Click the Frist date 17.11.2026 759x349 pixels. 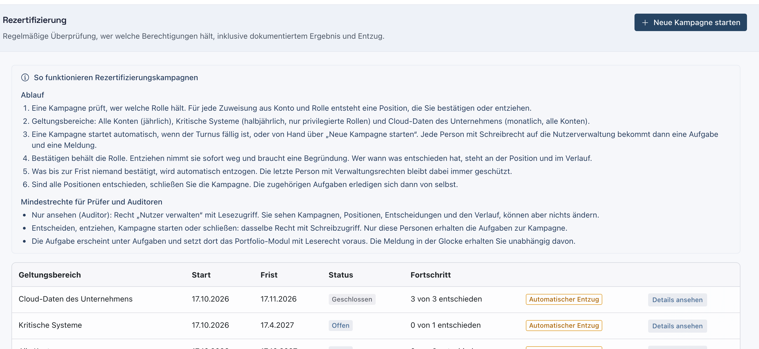[x=278, y=299]
